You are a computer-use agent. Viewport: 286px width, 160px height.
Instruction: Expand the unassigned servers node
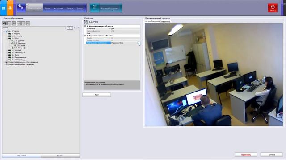point(4,64)
